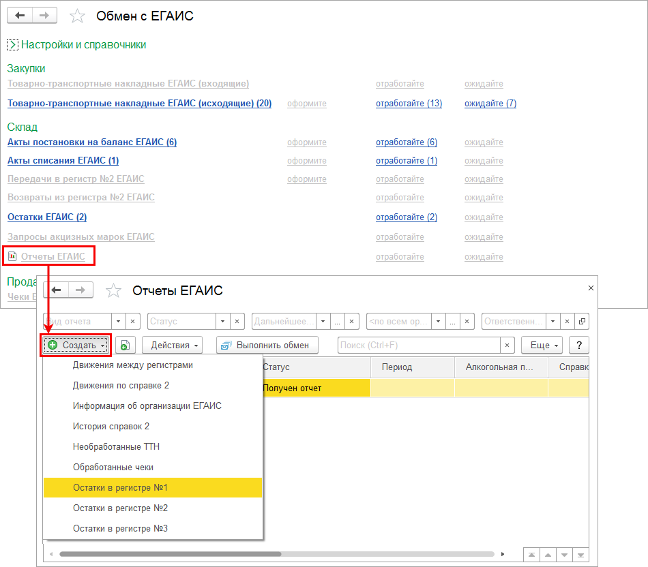
Task: Click the Период column header
Action: (413, 367)
